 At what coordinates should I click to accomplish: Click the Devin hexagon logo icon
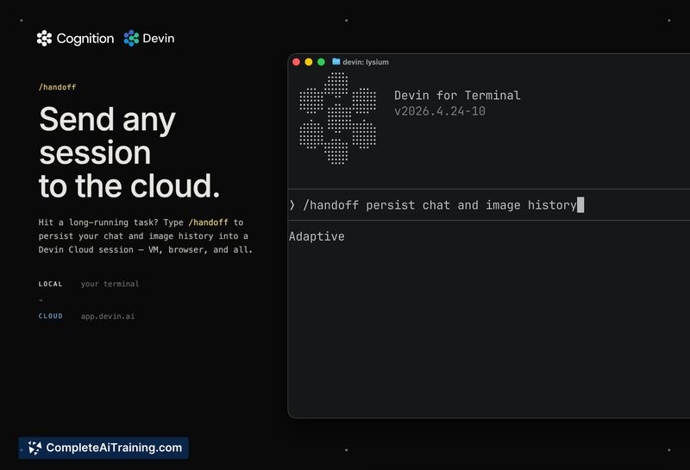click(x=131, y=38)
